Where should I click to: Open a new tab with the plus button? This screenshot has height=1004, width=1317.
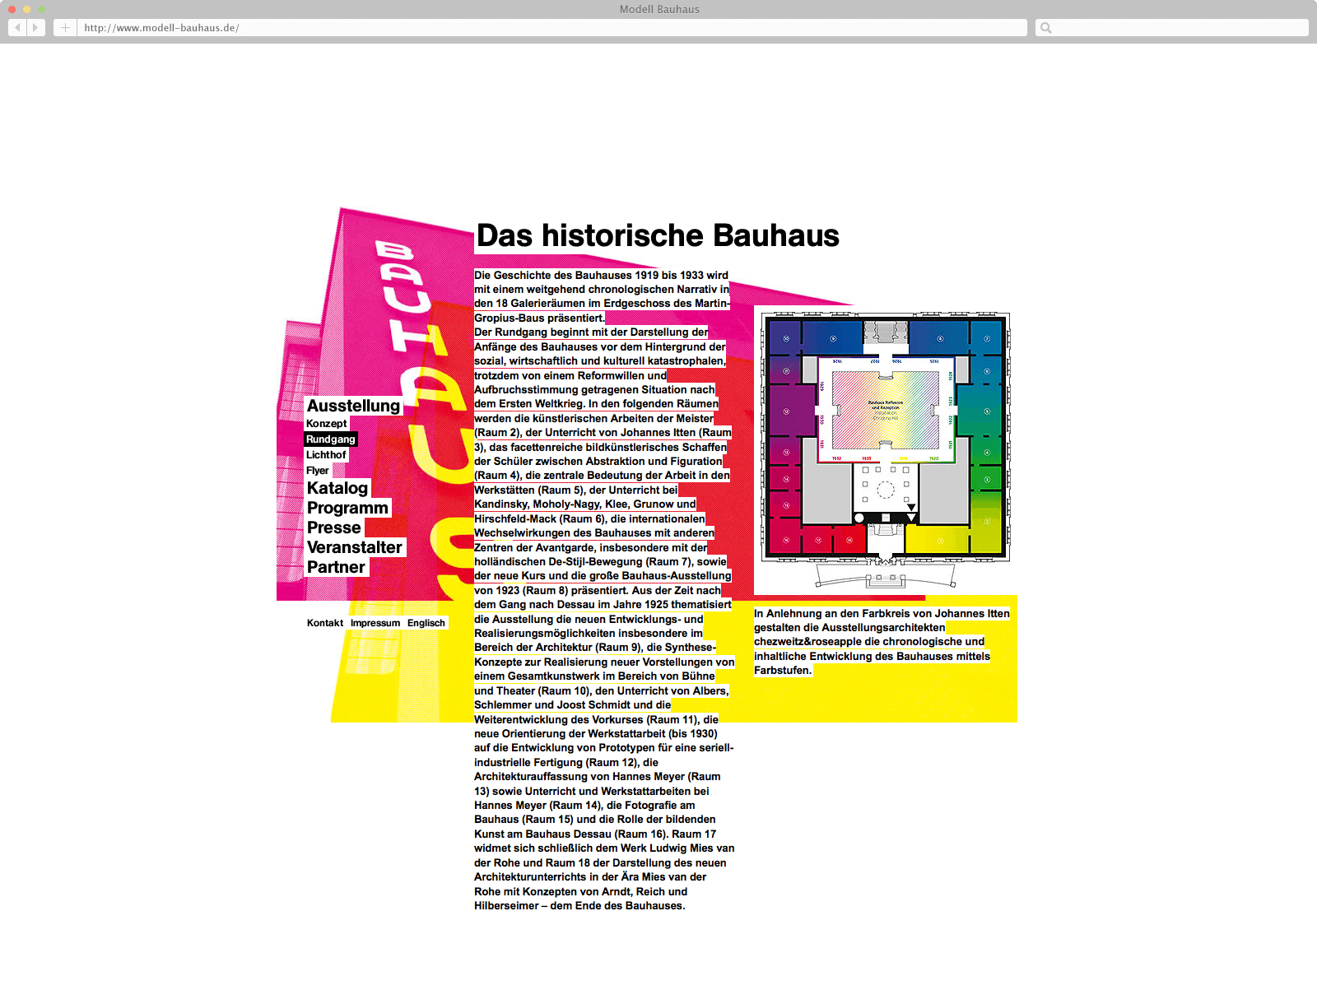pos(65,27)
